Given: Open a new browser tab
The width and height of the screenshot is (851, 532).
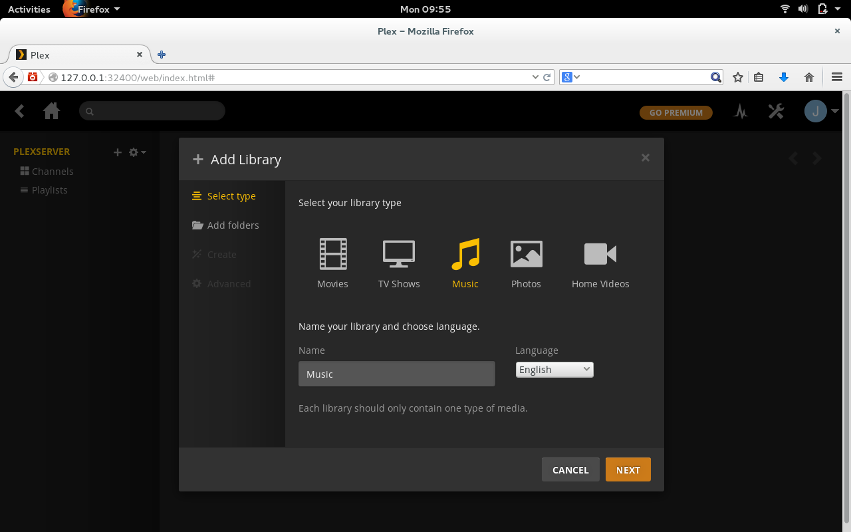Looking at the screenshot, I should [162, 55].
